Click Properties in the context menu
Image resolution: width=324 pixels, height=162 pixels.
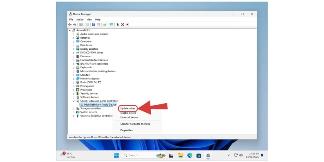[126, 130]
